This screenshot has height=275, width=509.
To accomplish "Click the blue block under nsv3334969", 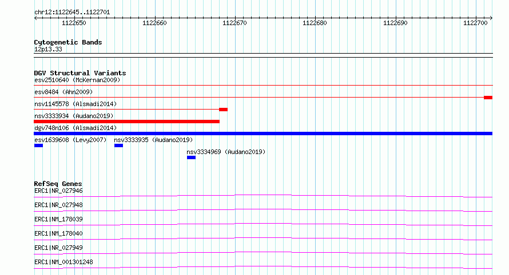I will point(191,157).
